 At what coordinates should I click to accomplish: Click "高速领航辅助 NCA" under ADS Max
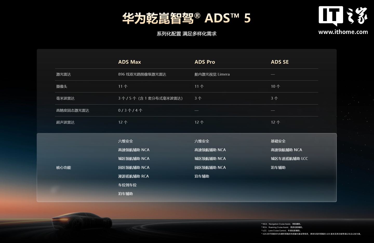coord(134,150)
